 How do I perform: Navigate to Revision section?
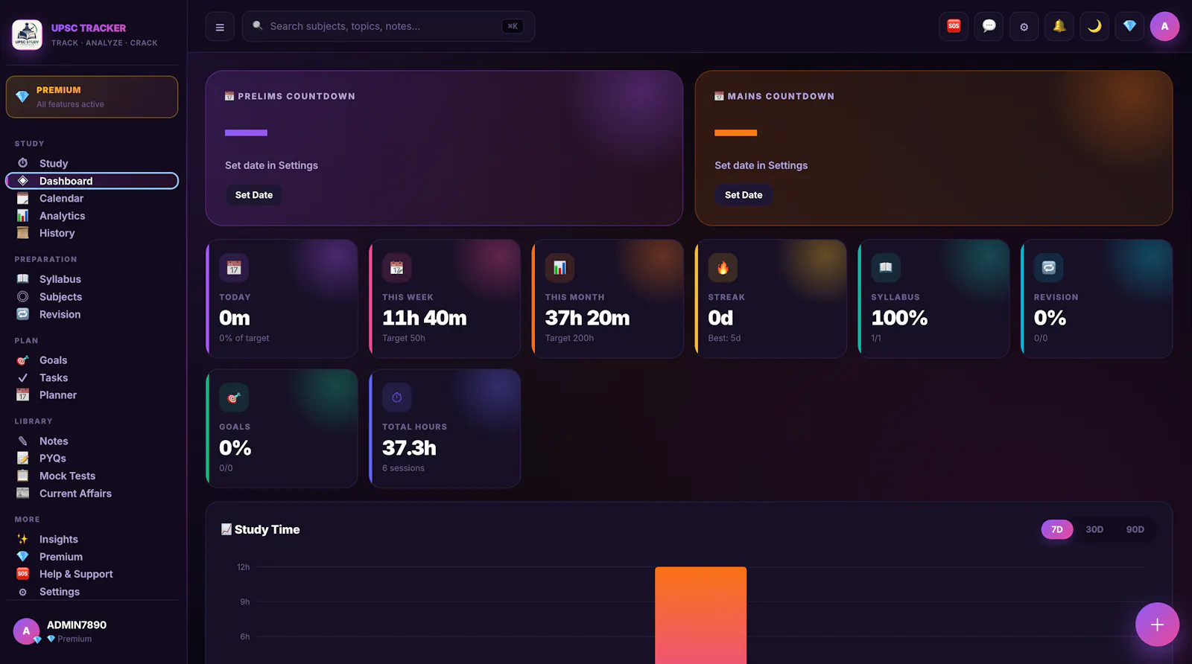coord(92,314)
